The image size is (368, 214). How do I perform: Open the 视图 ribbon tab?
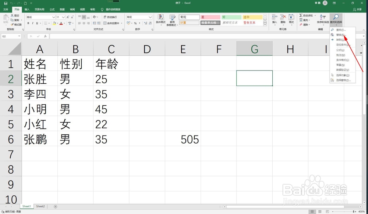tap(82, 9)
